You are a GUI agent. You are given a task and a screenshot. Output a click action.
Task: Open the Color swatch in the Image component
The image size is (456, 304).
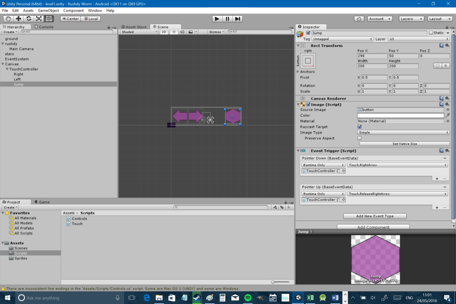401,115
